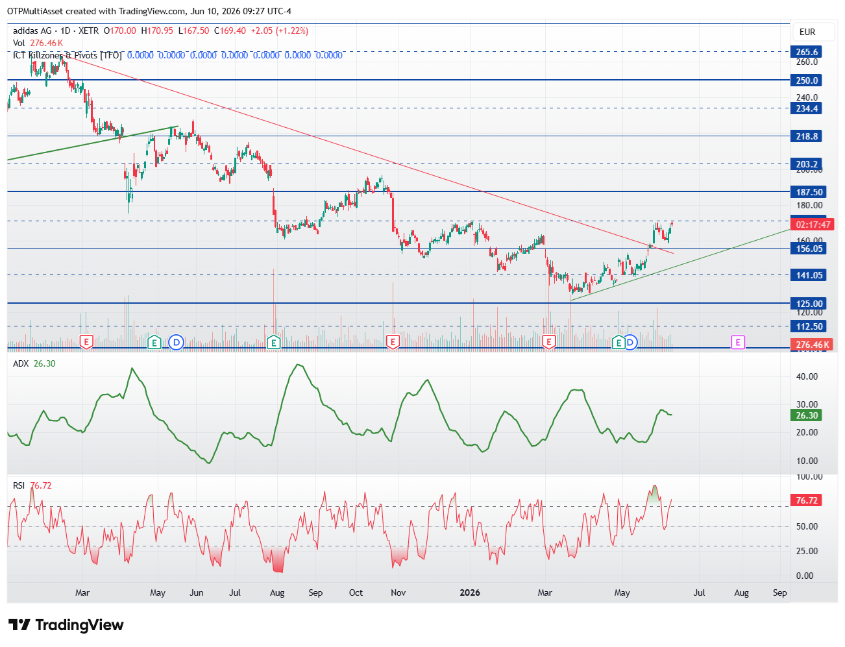Click the blue dividend D marker near May 2026

pyautogui.click(x=630, y=342)
